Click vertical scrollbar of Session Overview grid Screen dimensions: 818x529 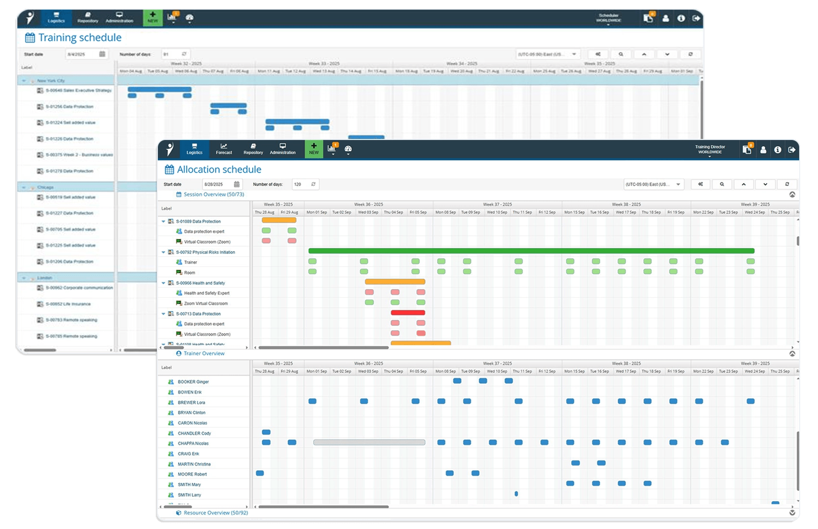[x=798, y=240]
